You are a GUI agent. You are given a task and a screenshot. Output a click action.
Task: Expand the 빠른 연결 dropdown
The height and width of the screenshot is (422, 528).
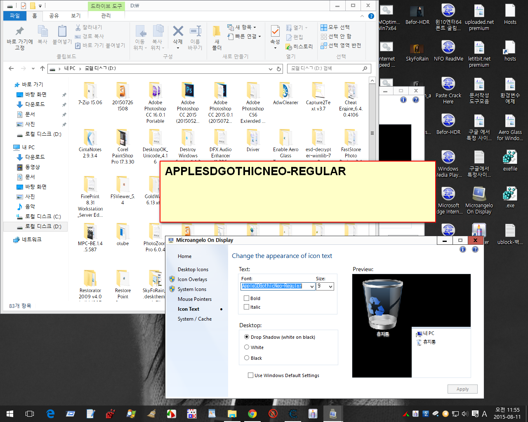coord(259,36)
